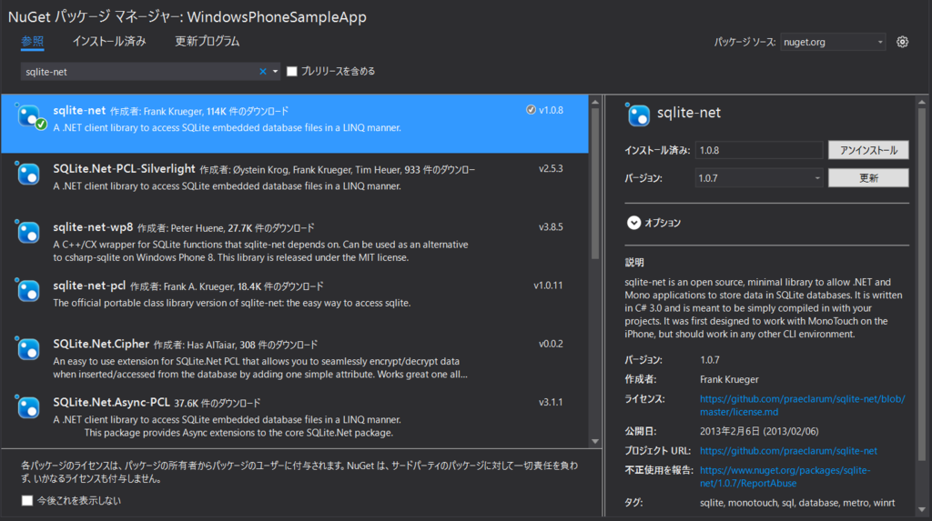Open the license.md GitHub link
Image resolution: width=932 pixels, height=521 pixels.
pyautogui.click(x=803, y=406)
